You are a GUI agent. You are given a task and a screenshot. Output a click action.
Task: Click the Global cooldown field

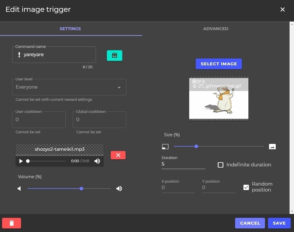pos(99,120)
